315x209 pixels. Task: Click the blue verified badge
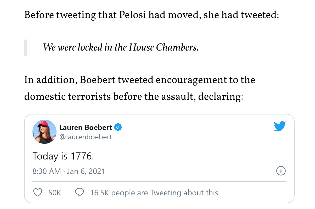click(119, 128)
